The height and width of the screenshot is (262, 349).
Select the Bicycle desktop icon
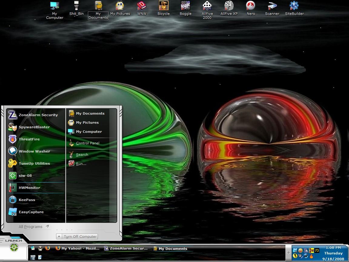[x=164, y=8]
